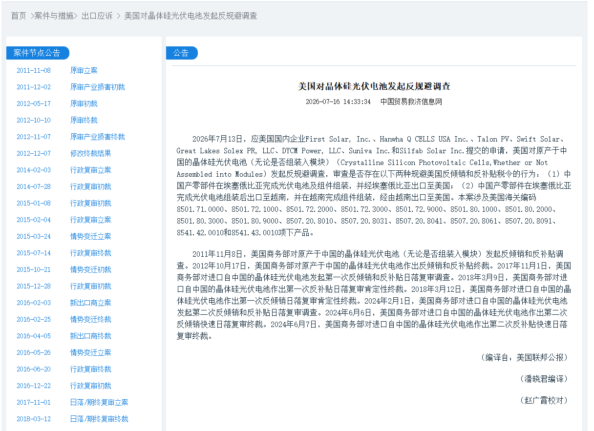Viewport: 594px width, 431px height.
Task: Click the date 2012-05-17
Action: pyautogui.click(x=34, y=103)
